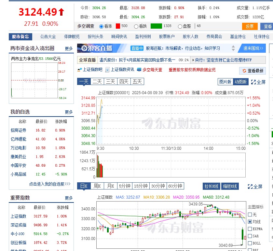This screenshot has width=273, height=251.
Task: Select the 日K tab
Action: pyautogui.click(x=84, y=186)
